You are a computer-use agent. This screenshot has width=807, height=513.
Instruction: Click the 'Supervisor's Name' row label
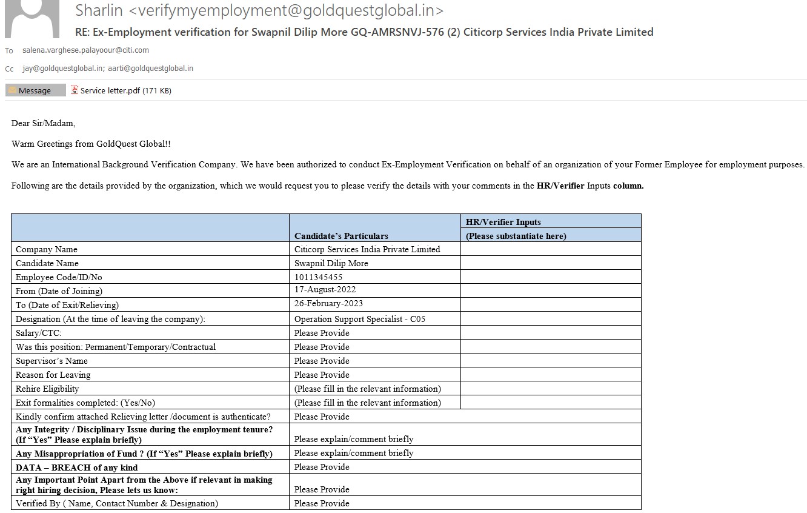click(51, 361)
